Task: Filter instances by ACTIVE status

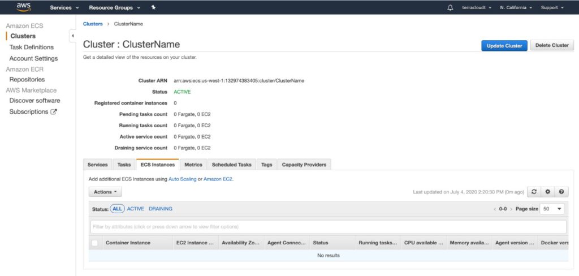Action: [136, 209]
